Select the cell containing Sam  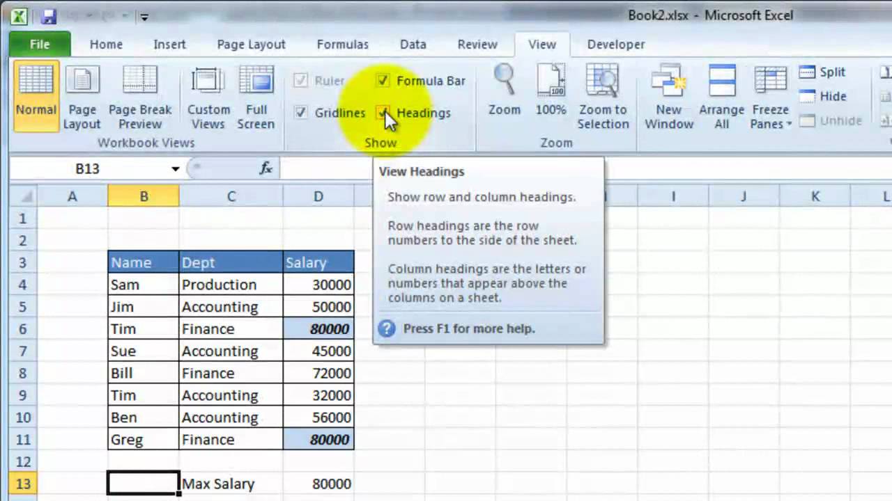pyautogui.click(x=144, y=285)
